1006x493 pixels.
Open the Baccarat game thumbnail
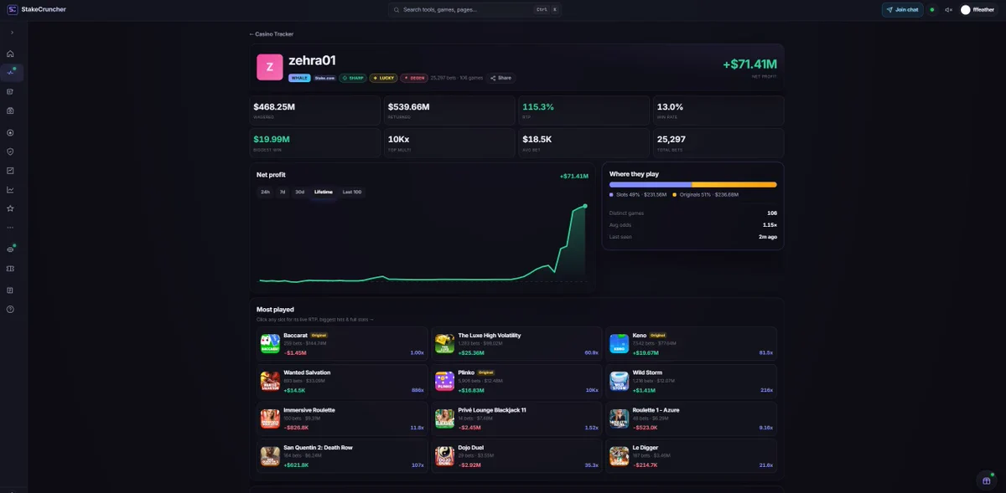pos(270,343)
